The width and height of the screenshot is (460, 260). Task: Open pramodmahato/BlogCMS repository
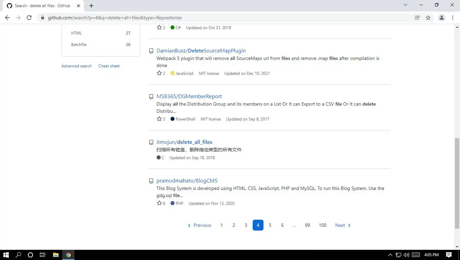click(x=187, y=181)
